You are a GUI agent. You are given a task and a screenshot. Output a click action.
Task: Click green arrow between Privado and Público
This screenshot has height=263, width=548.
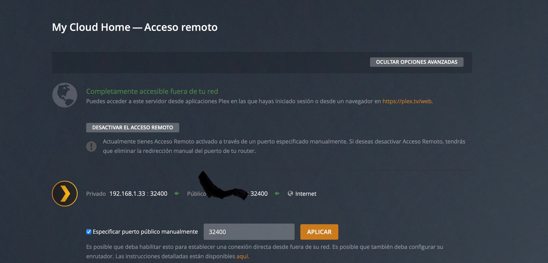pyautogui.click(x=177, y=193)
